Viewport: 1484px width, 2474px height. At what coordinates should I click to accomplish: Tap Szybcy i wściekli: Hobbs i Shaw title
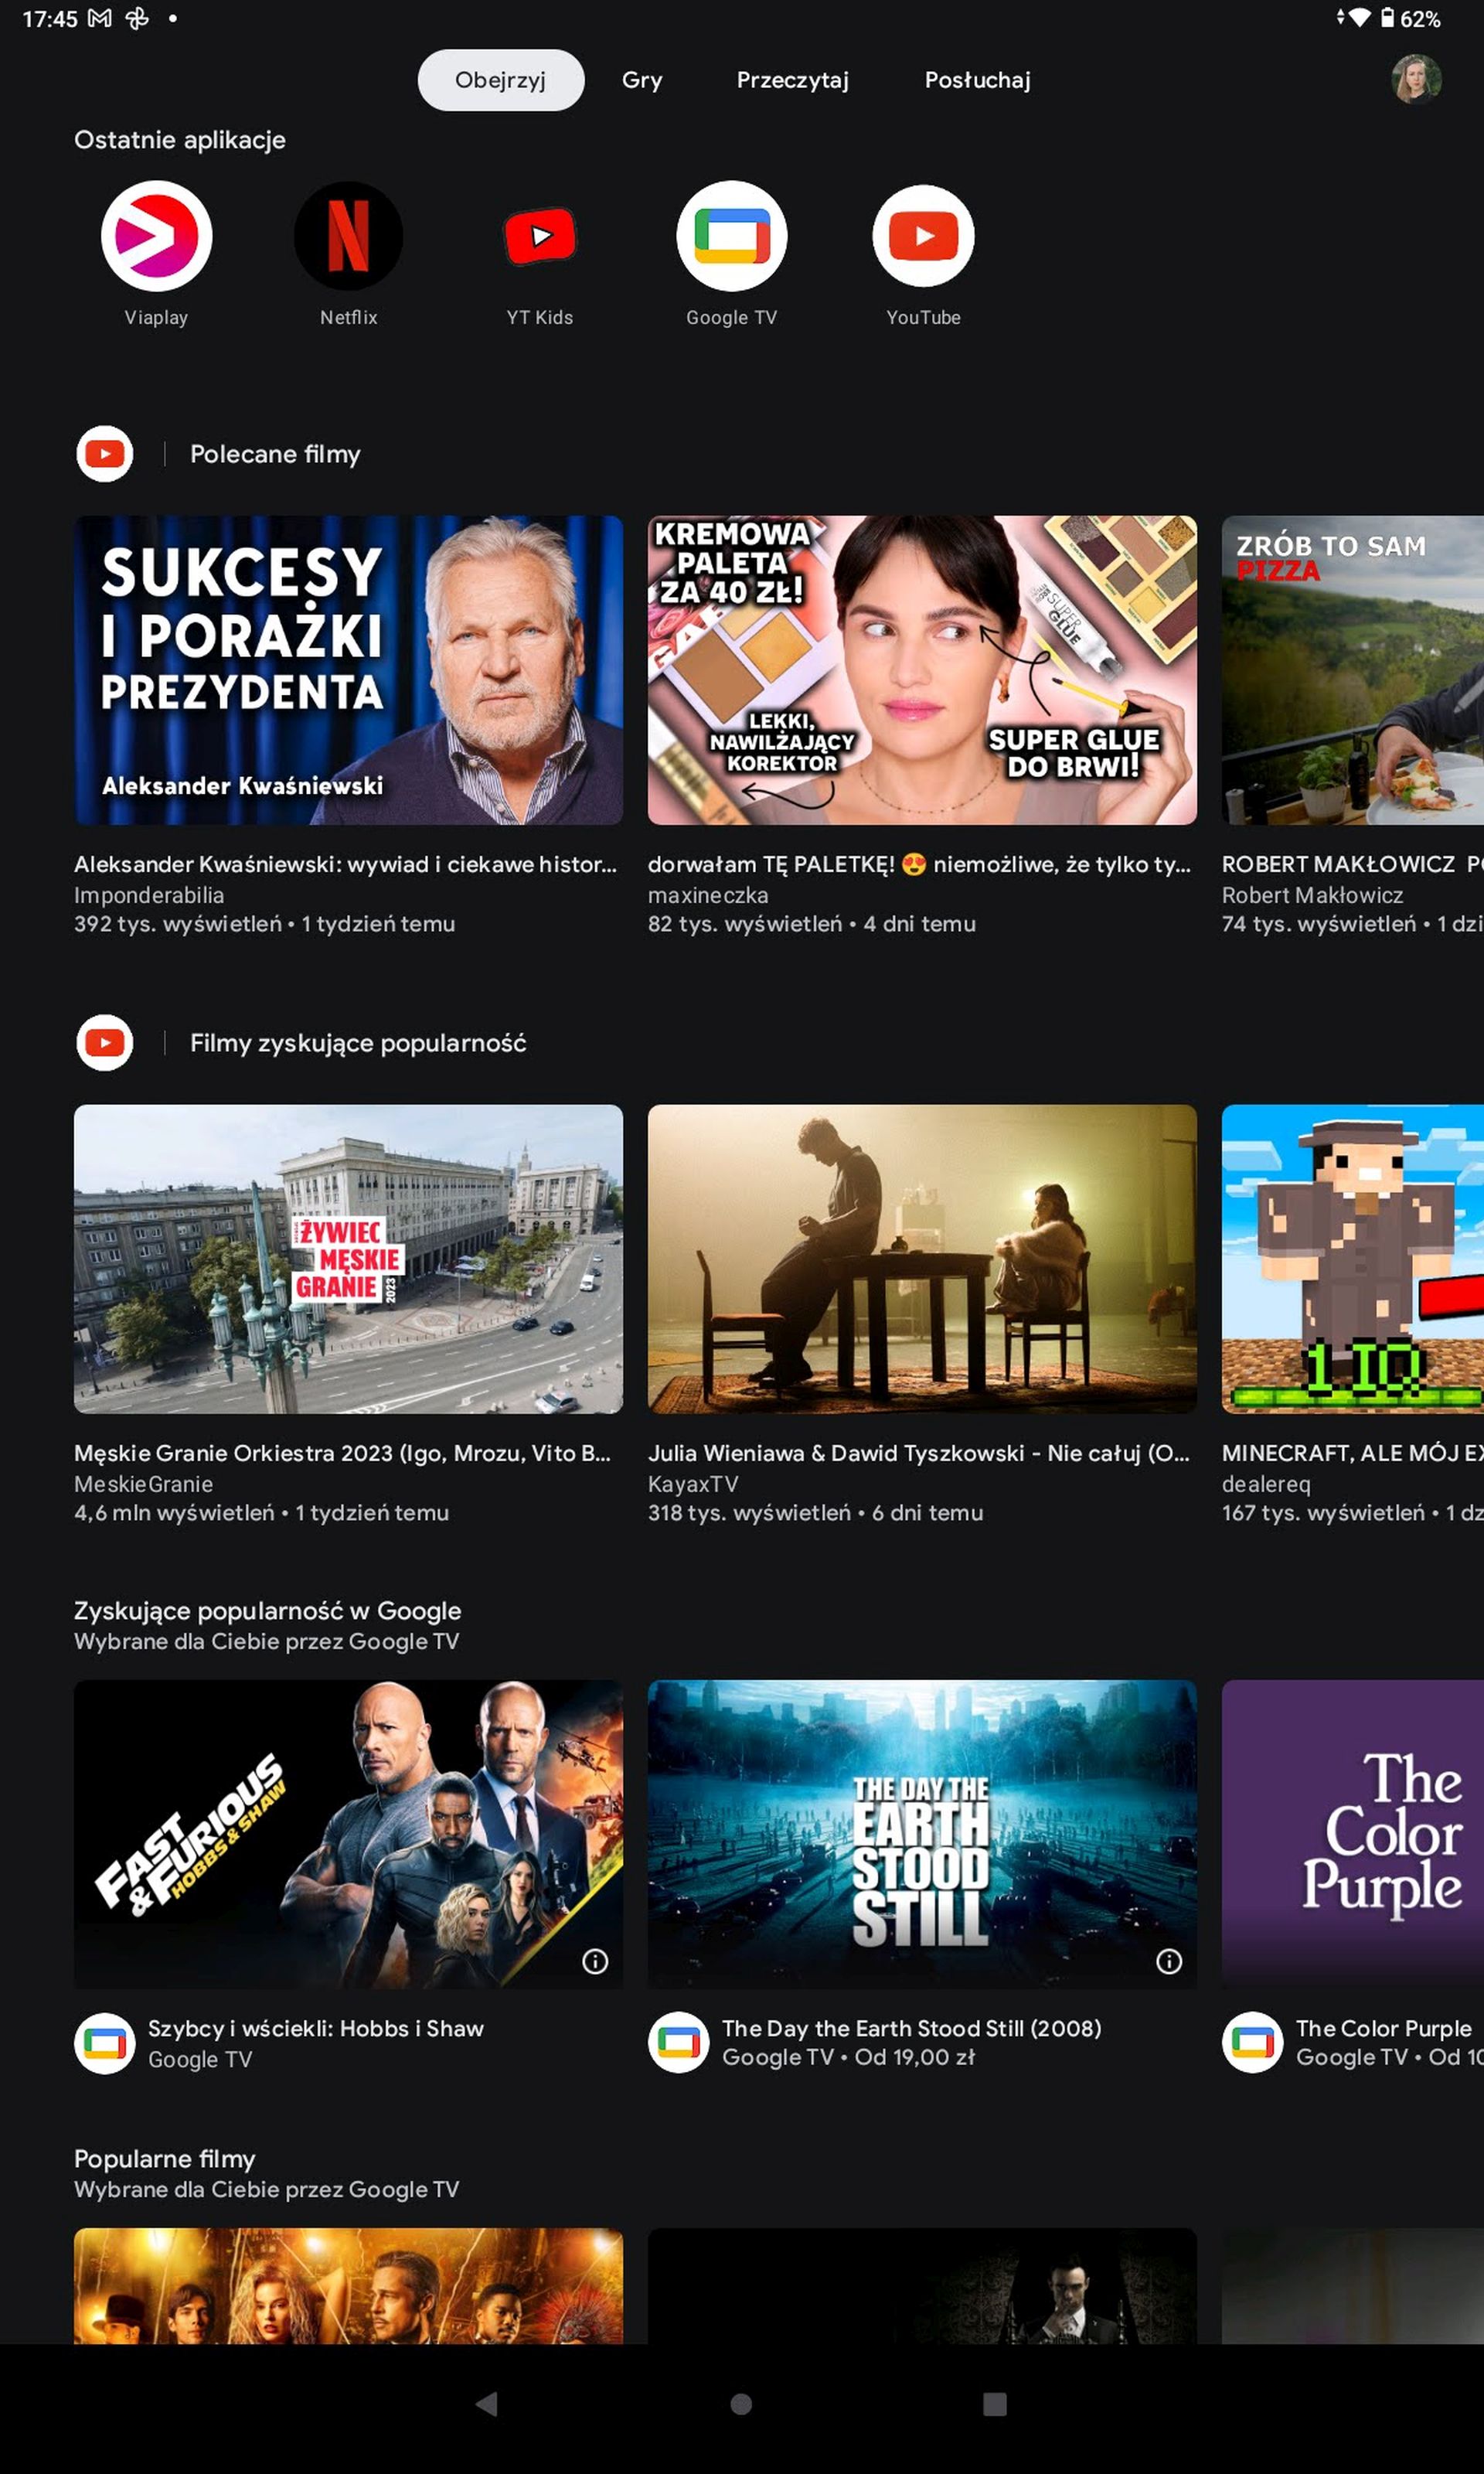click(x=316, y=2028)
